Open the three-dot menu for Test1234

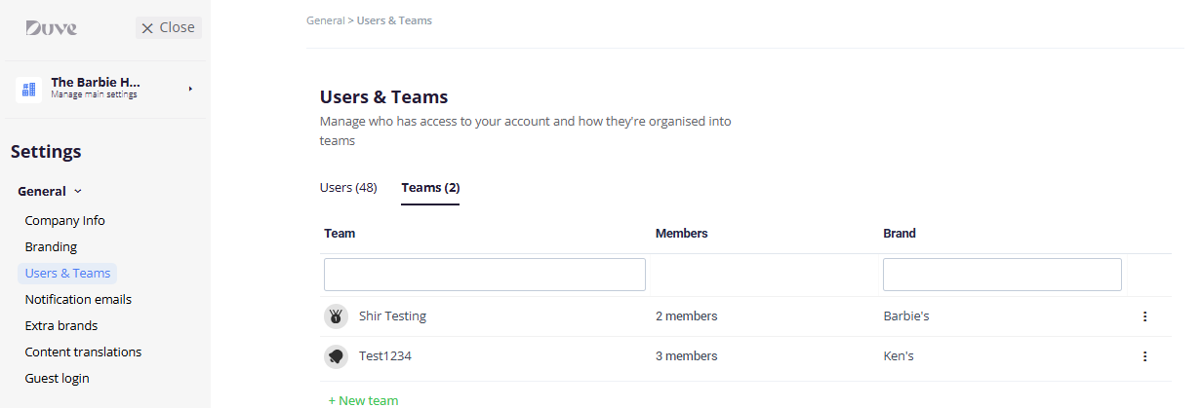click(x=1144, y=356)
